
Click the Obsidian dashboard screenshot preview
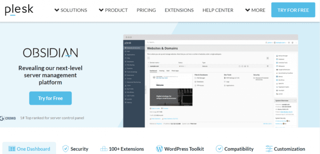coord(210,81)
